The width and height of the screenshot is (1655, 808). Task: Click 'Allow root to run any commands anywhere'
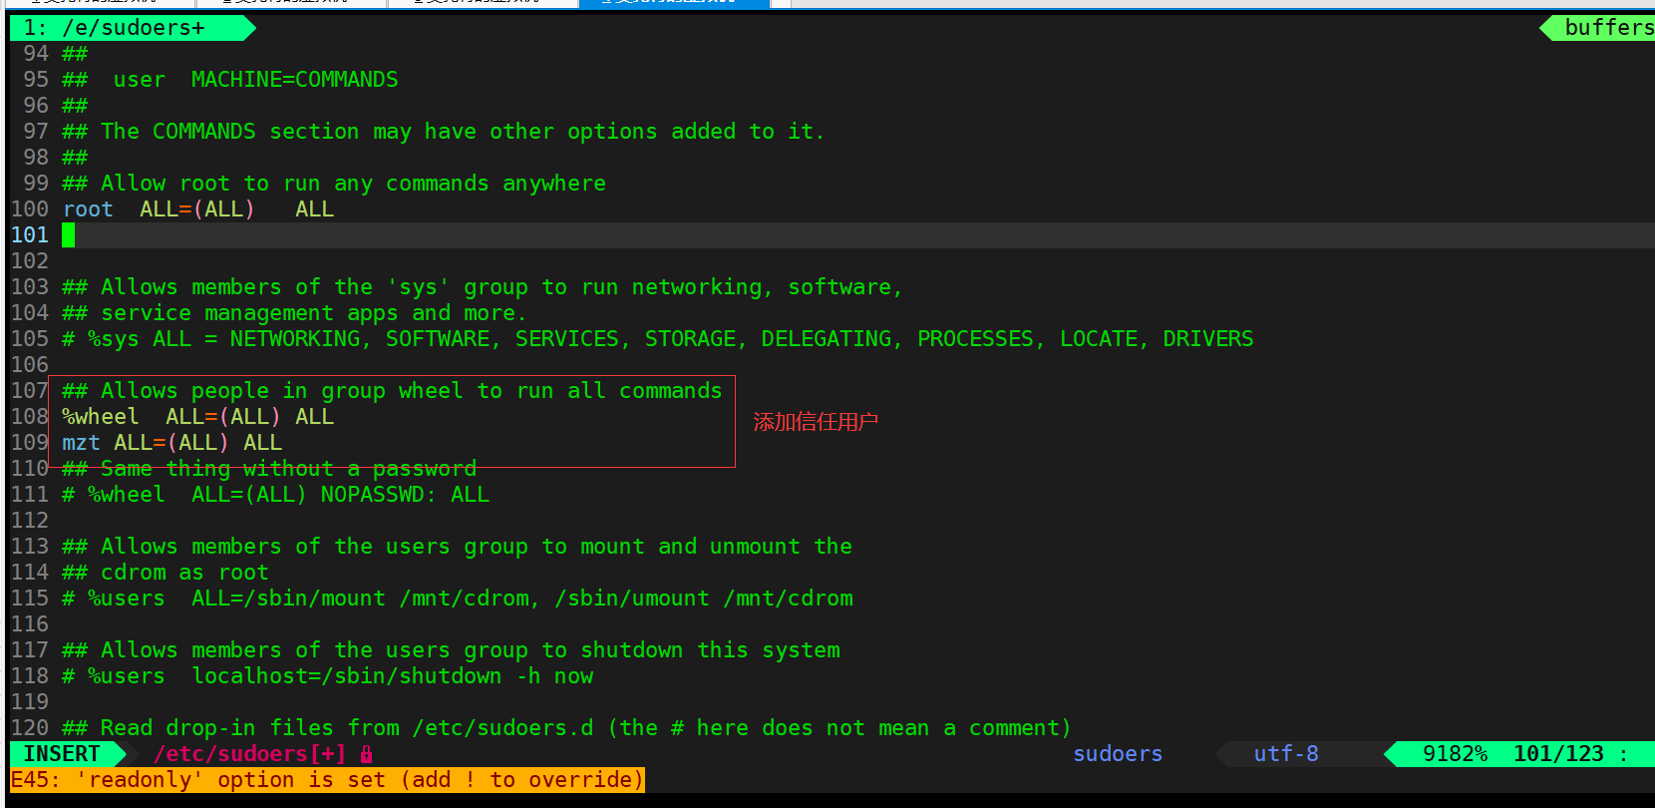(x=353, y=184)
